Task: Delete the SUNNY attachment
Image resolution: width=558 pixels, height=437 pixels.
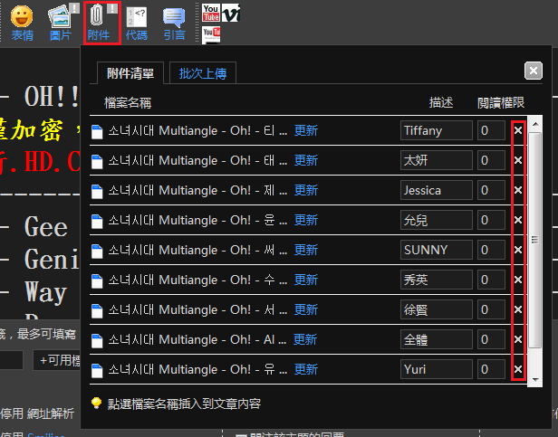Action: point(518,250)
